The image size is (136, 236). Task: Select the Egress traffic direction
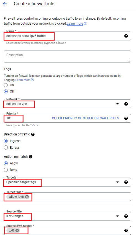[x=6, y=147]
